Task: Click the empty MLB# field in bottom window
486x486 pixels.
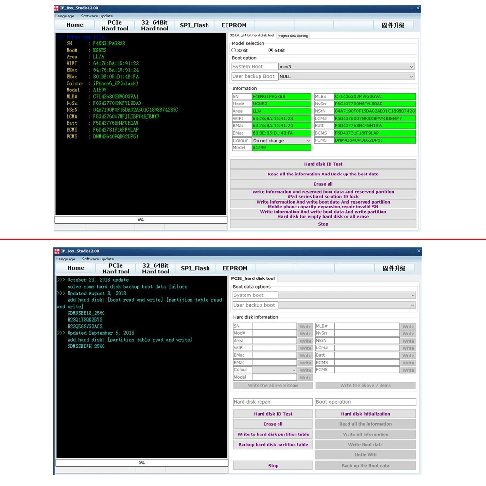Action: click(x=367, y=326)
